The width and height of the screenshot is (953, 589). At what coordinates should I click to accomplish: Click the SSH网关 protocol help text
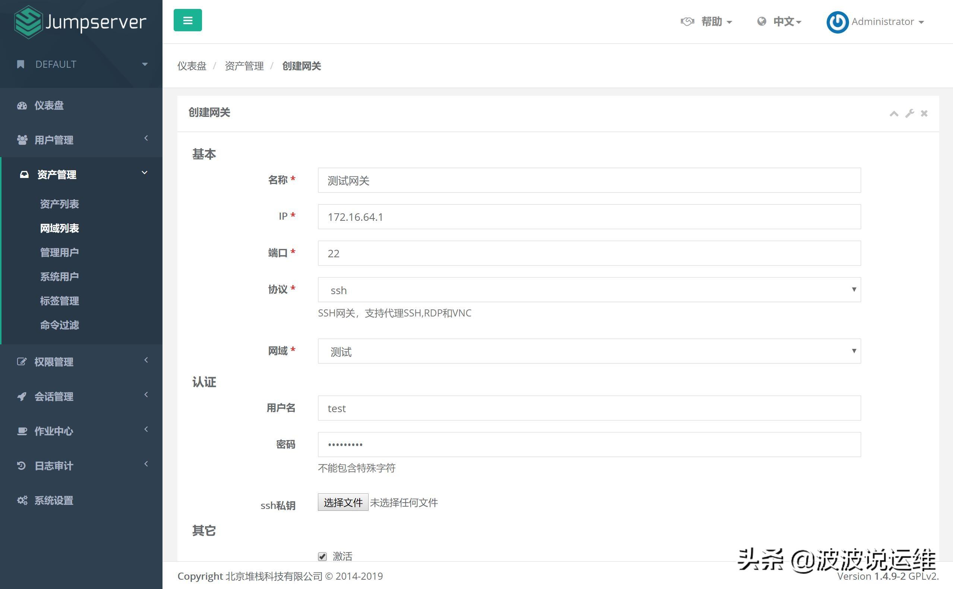[x=395, y=313]
